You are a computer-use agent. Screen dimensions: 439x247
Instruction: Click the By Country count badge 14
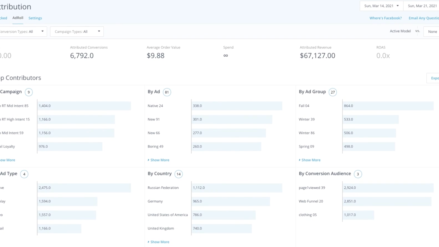click(178, 174)
